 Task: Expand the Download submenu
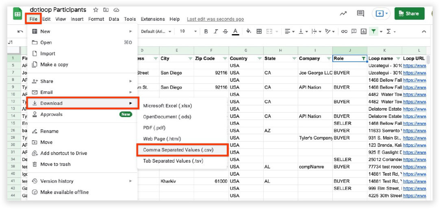coord(83,103)
